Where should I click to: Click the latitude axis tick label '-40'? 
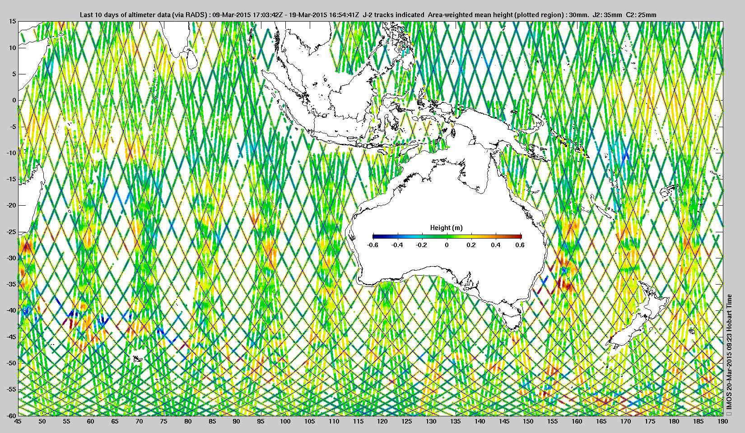click(12, 310)
